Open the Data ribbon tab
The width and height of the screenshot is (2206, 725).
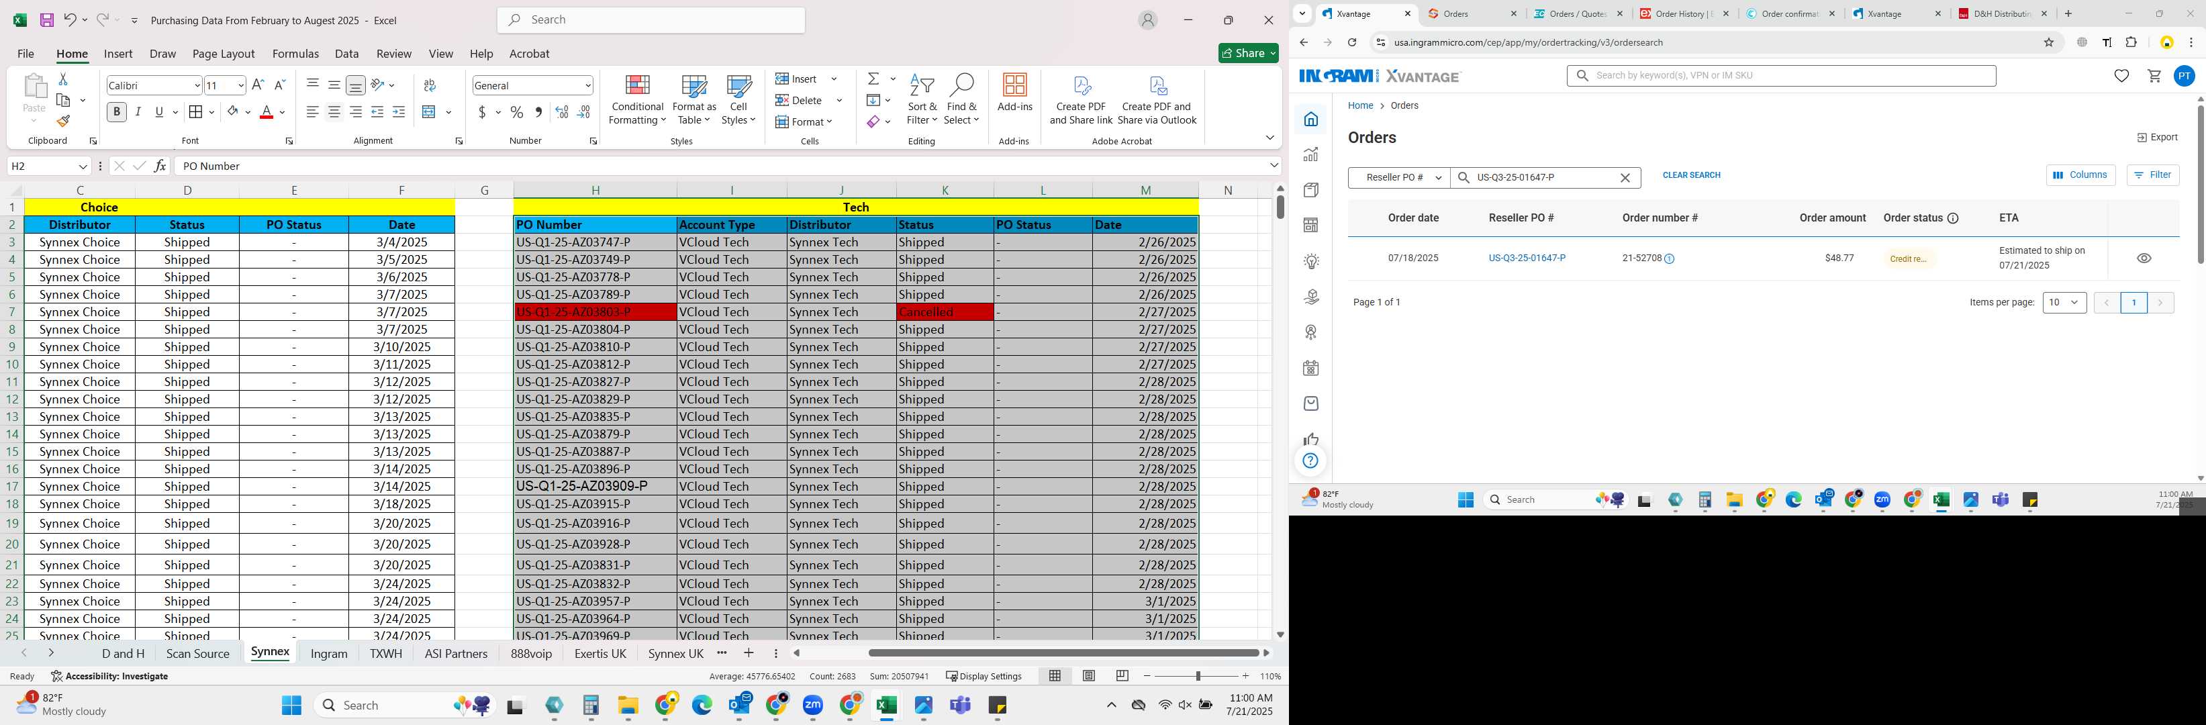[x=347, y=53]
